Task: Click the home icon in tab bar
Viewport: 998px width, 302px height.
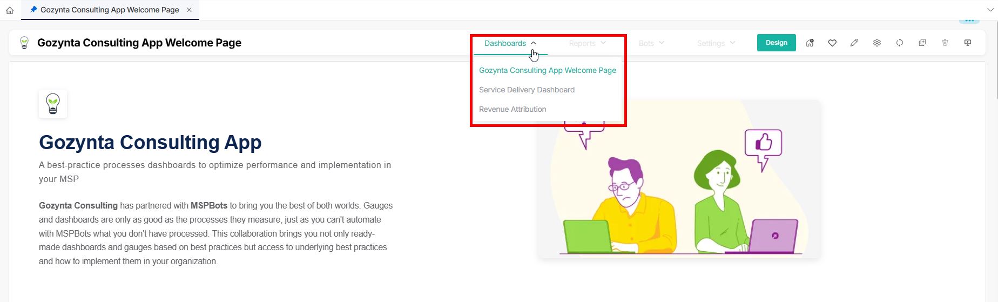Action: 10,10
